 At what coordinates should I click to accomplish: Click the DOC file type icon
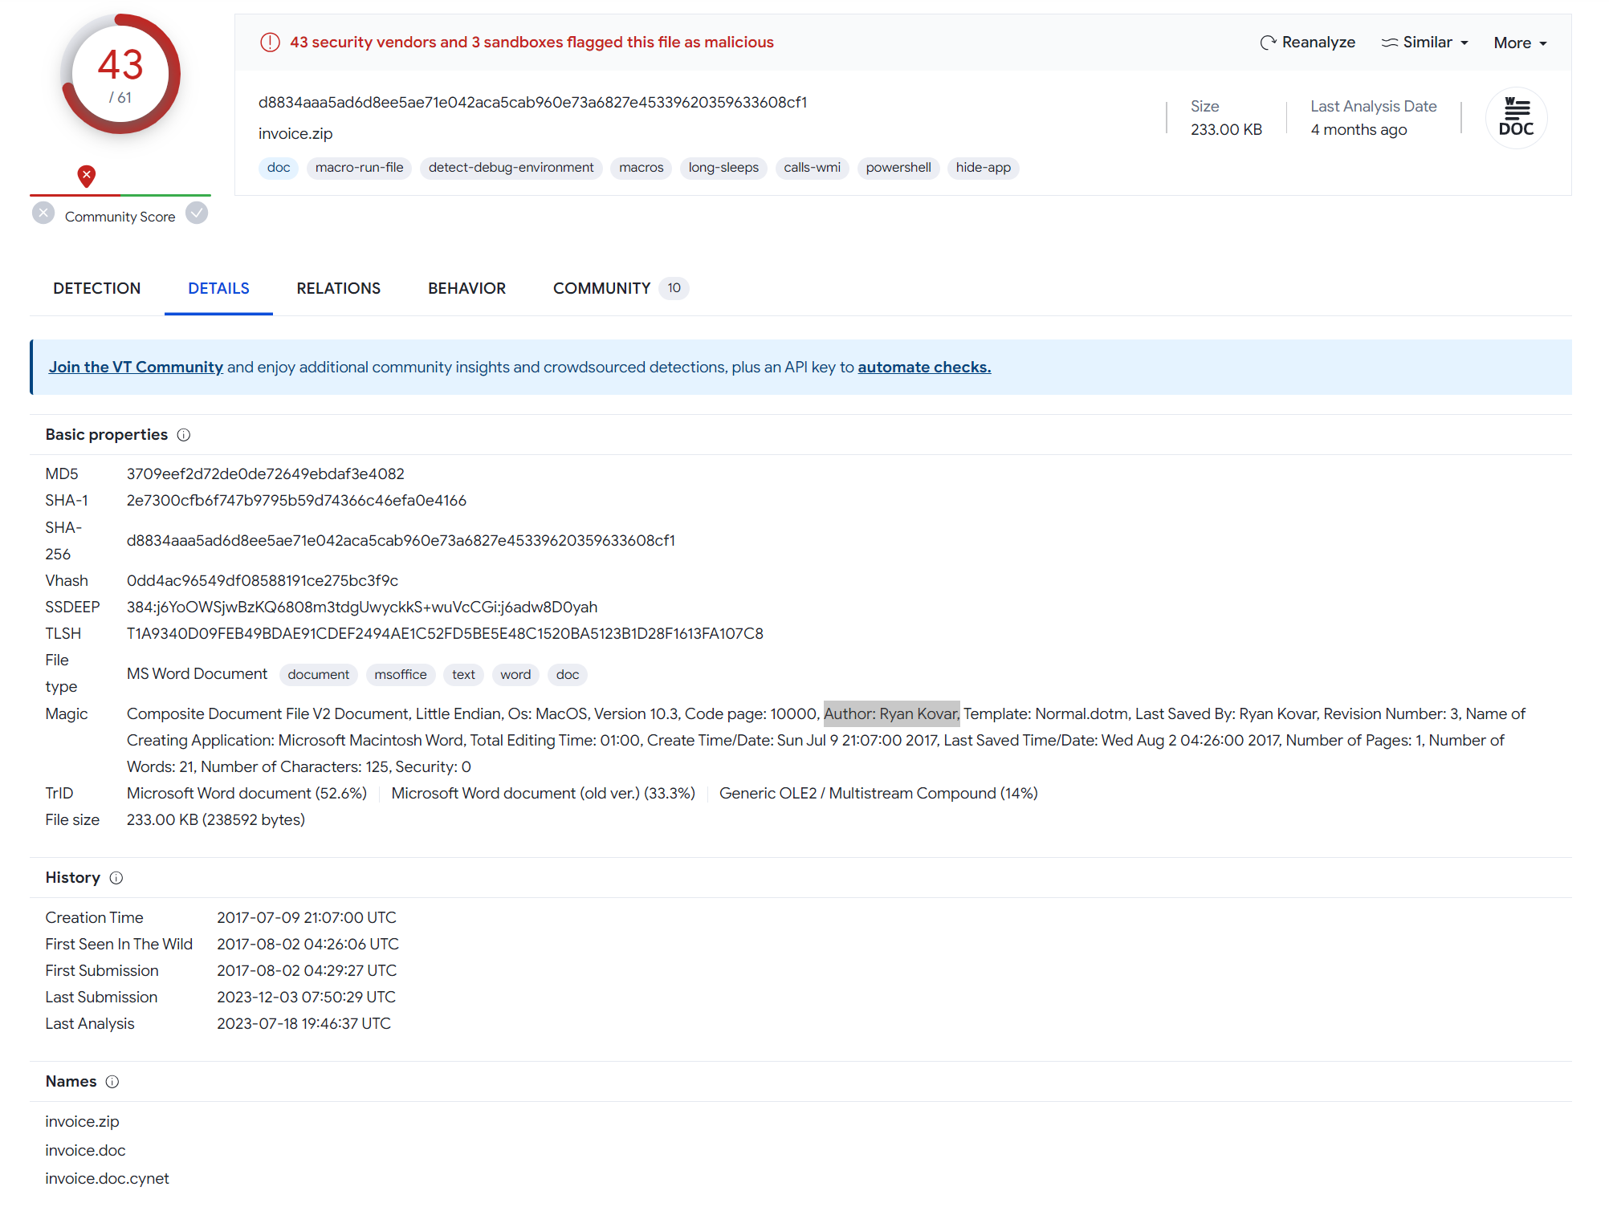[x=1515, y=118]
